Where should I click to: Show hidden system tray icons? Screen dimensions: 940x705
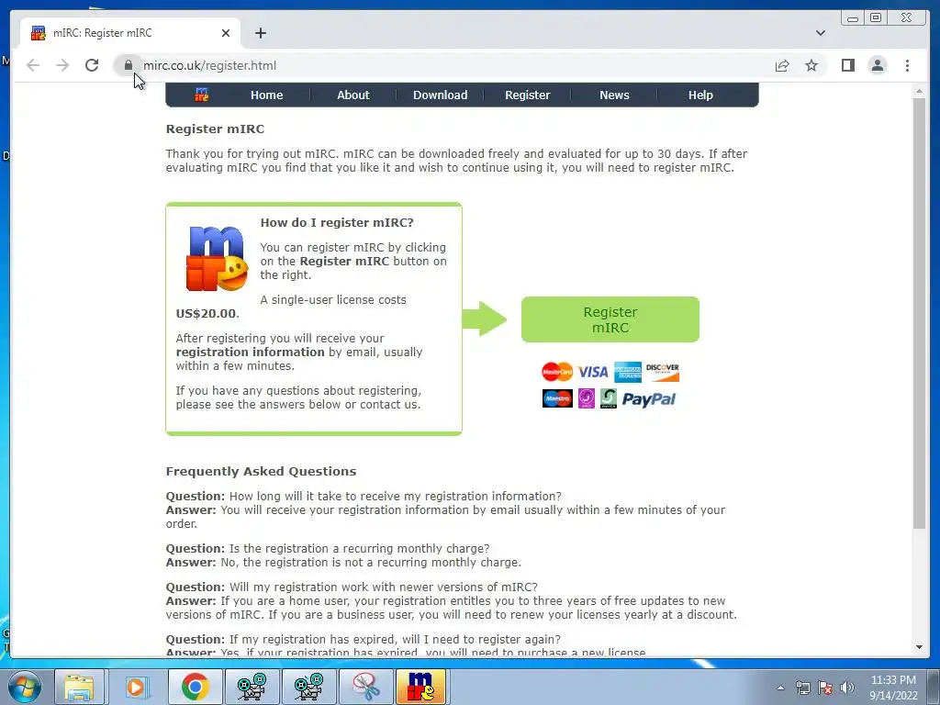[x=780, y=688]
